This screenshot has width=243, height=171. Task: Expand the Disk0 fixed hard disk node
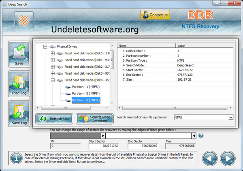point(53,53)
